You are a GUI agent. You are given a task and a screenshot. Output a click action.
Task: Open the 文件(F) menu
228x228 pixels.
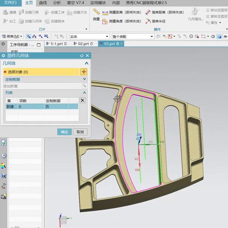[x=10, y=3]
